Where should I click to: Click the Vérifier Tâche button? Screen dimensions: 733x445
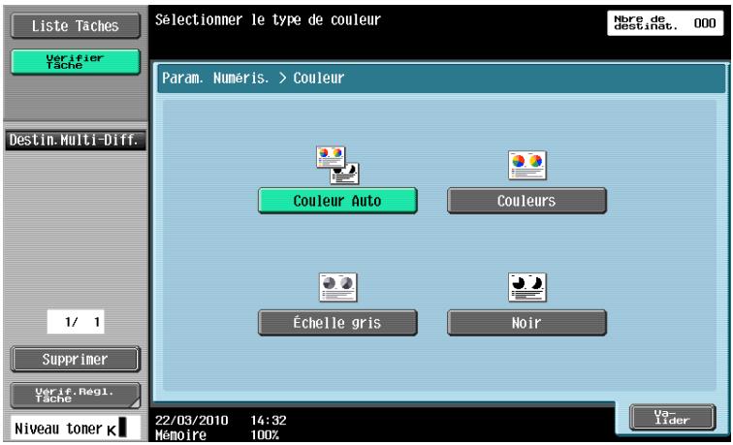point(76,62)
